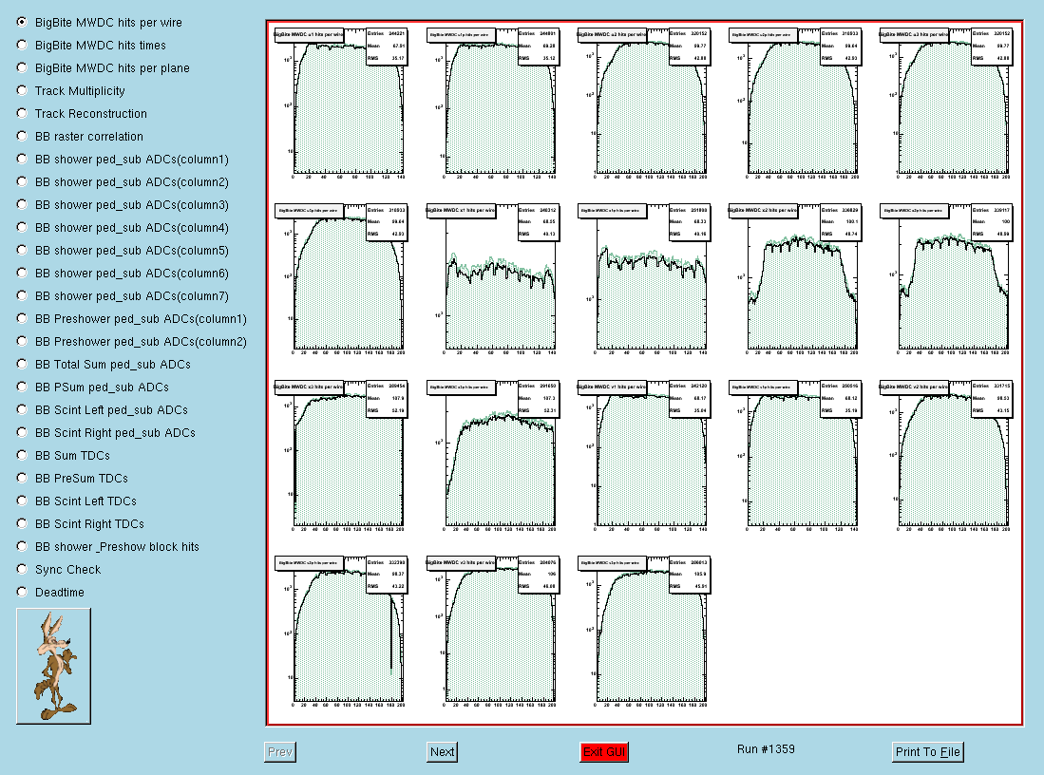Click the Wile E. Coyote image

(x=53, y=666)
